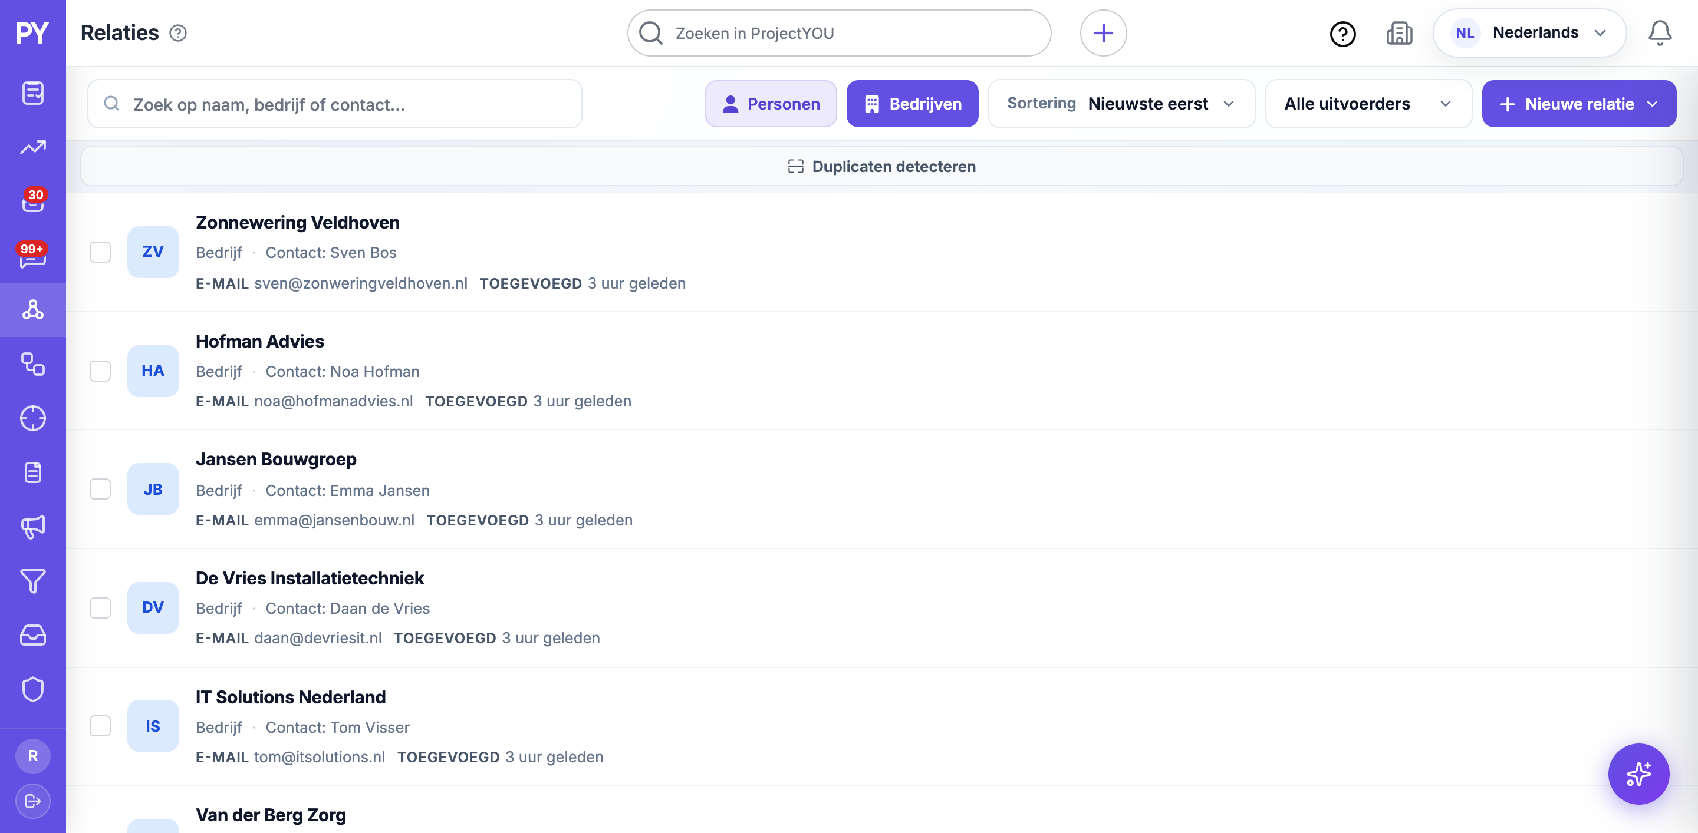
Task: Select the Zonnewering Veldhoven checkbox
Action: click(x=100, y=252)
